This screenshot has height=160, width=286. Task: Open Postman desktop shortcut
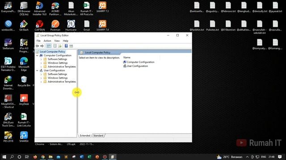click(x=55, y=26)
